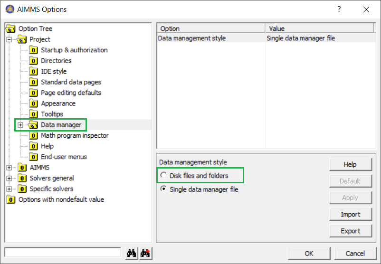Image resolution: width=381 pixels, height=264 pixels.
Task: Click the AIMMS logo in title bar
Action: click(x=10, y=9)
